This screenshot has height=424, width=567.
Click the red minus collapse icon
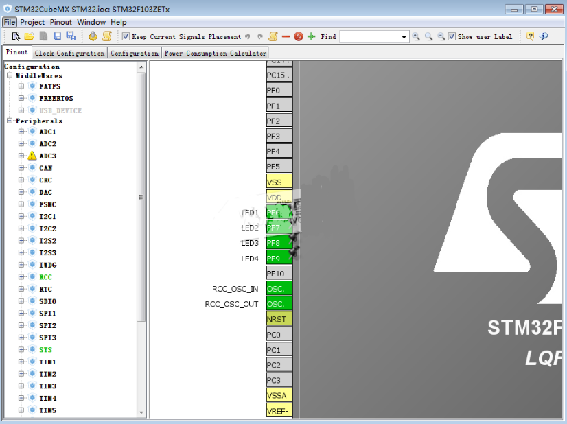[x=286, y=36]
